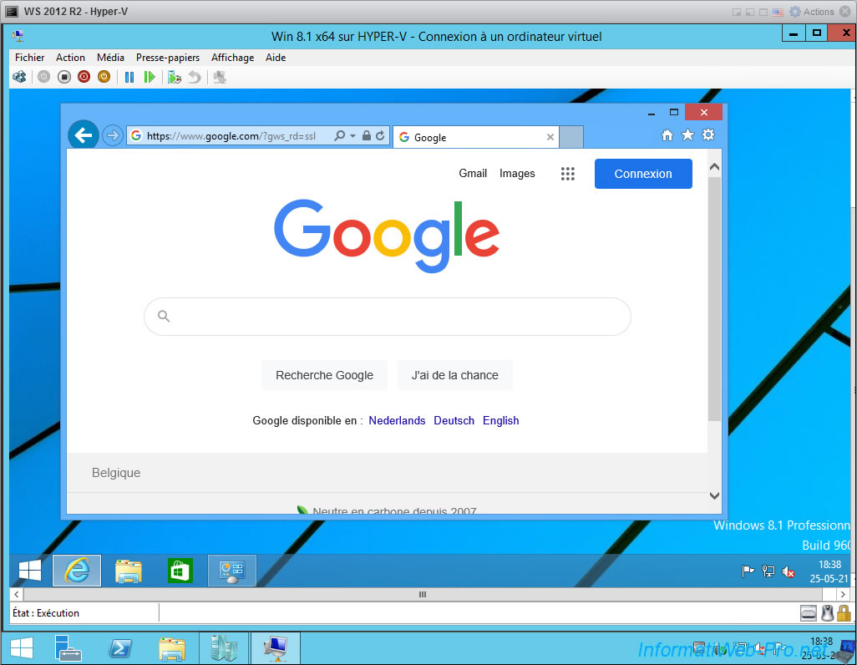Expand address bar autocomplete dropdown arrow
The height and width of the screenshot is (665, 857).
tap(353, 135)
